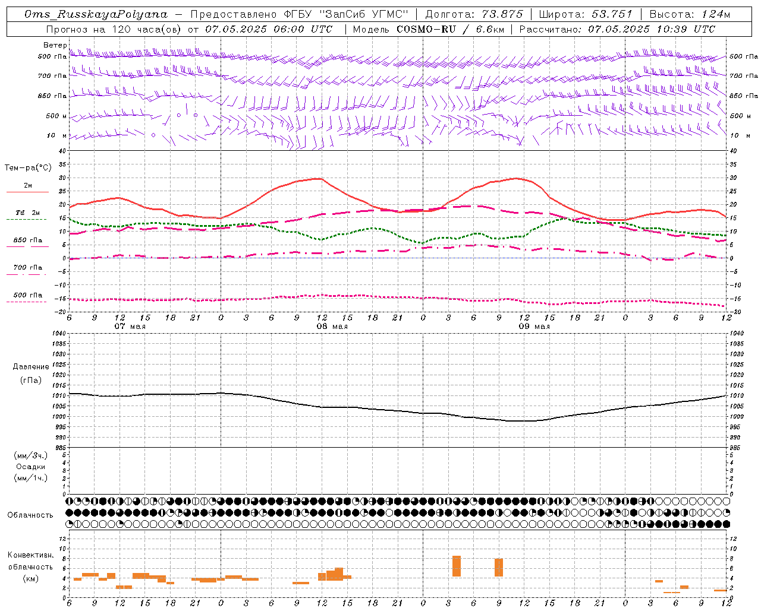Image resolution: width=761 pixels, height=608 pixels.
Task: Click the Td 2м legend label
Action: click(x=27, y=213)
